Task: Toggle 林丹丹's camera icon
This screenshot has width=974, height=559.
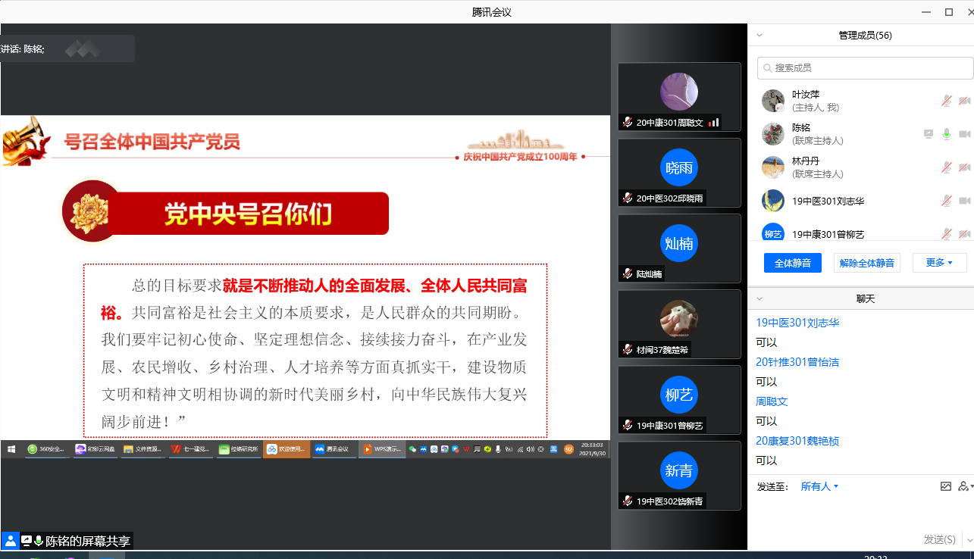Action: pos(964,167)
